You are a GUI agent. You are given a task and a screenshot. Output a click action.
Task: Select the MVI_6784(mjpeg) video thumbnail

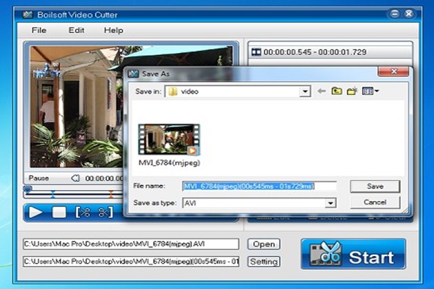[x=169, y=140]
